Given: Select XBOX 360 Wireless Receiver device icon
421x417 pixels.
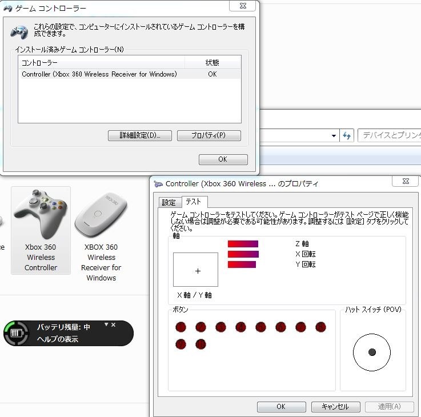Looking at the screenshot, I should tap(101, 235).
